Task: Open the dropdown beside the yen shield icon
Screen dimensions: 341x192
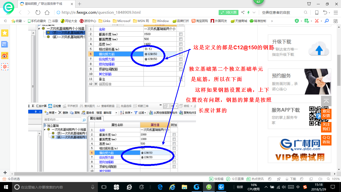Action: click(301, 21)
